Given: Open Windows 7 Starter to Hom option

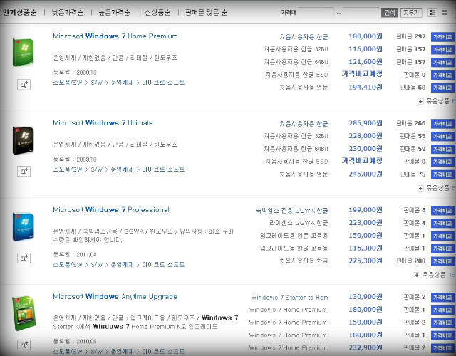Looking at the screenshot, I should pos(289,298).
